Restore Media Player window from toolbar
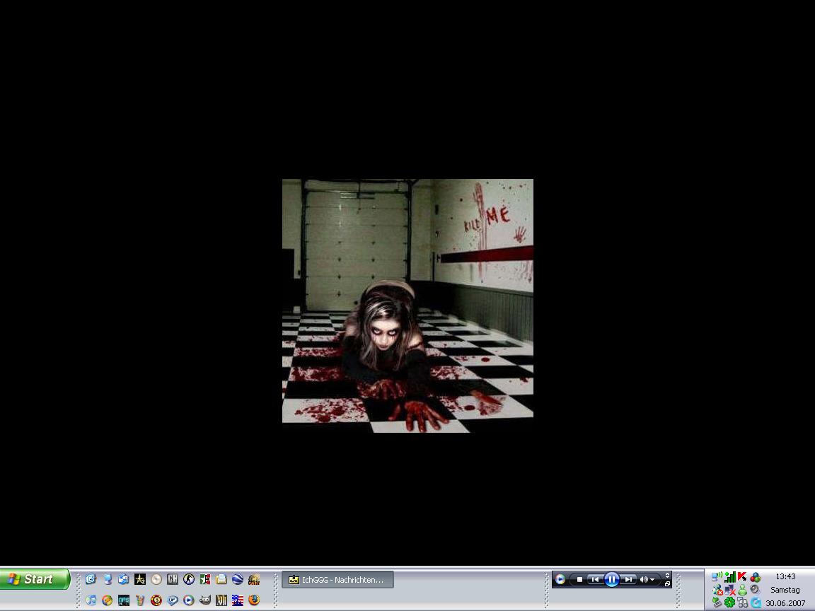Screen dimensions: 815x611 (667, 584)
